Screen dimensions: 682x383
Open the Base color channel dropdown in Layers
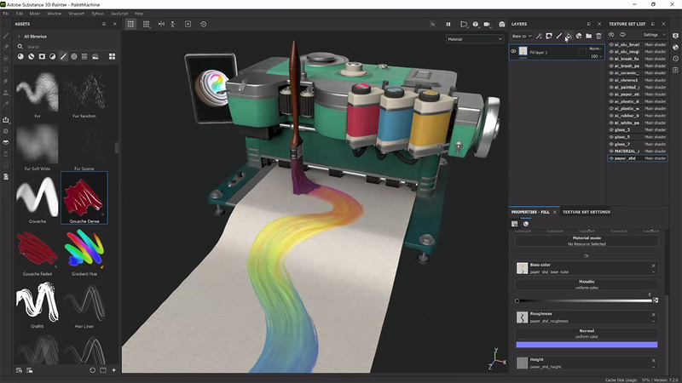tap(522, 36)
